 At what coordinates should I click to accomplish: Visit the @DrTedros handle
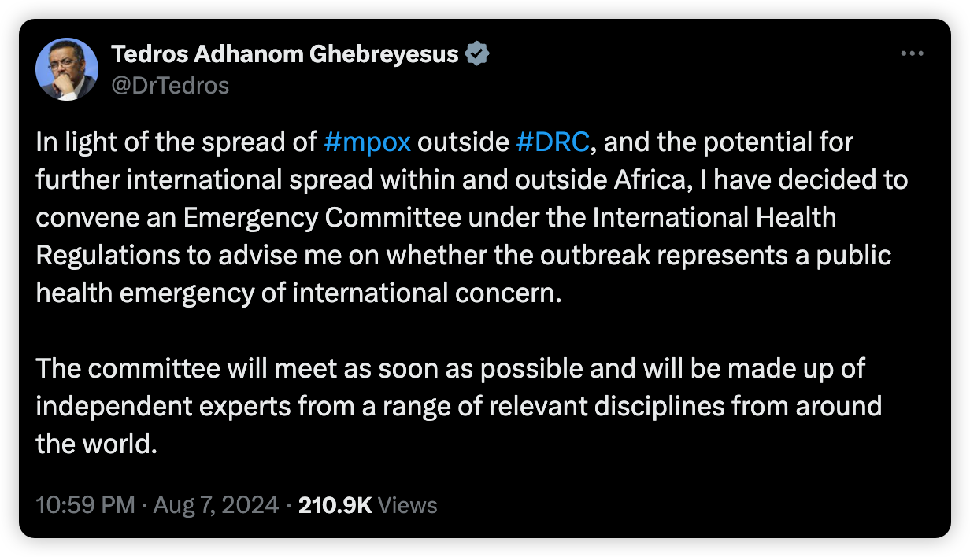170,84
